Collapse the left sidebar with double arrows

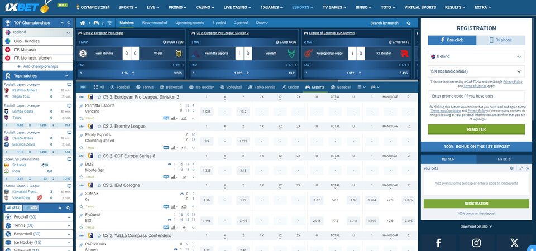point(69,23)
